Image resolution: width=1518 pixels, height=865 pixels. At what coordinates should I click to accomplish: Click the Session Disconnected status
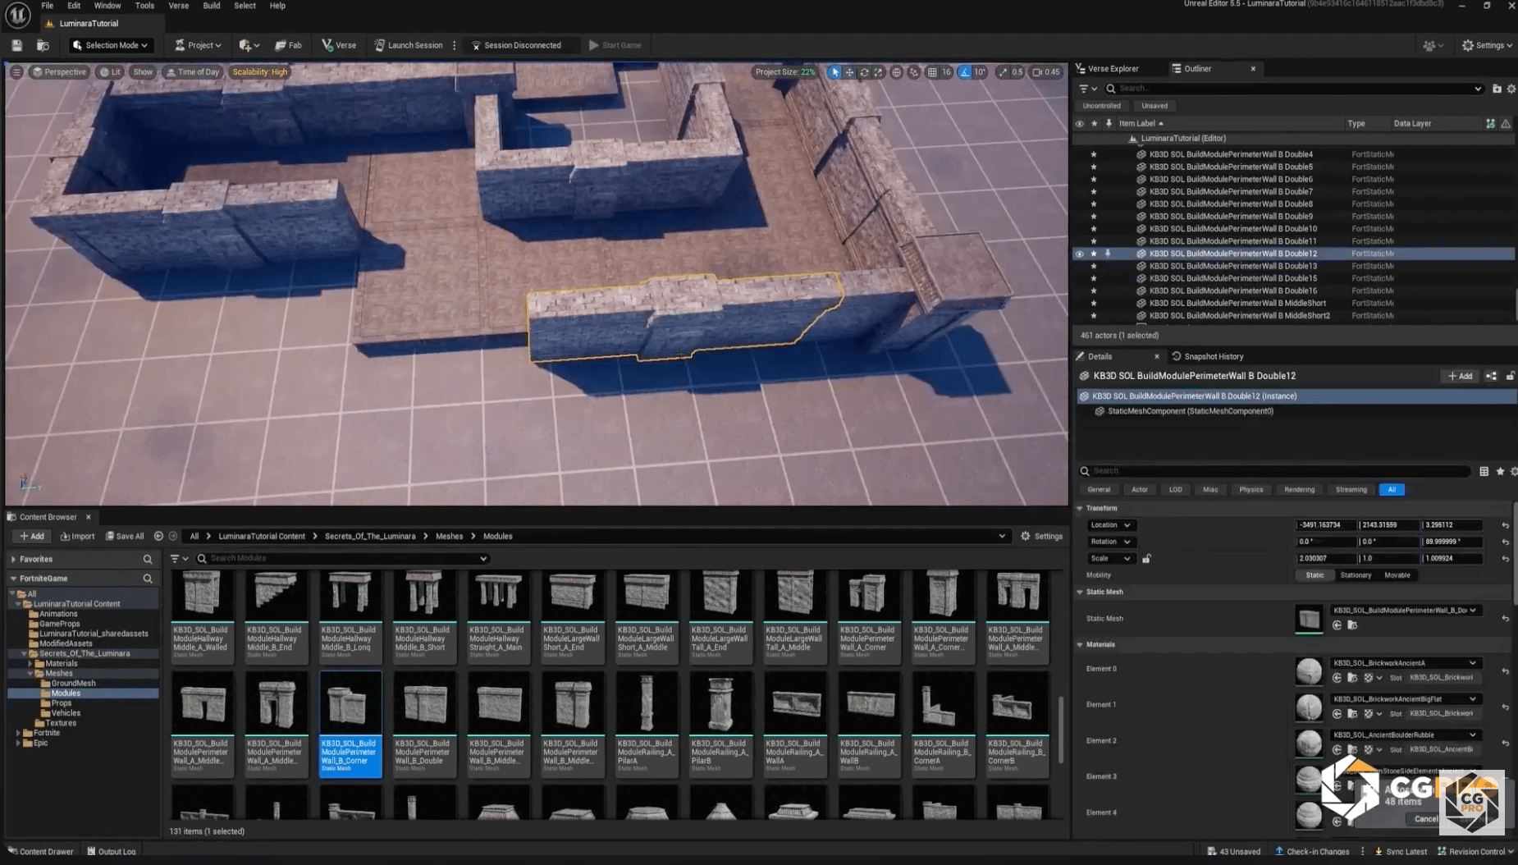tap(516, 45)
